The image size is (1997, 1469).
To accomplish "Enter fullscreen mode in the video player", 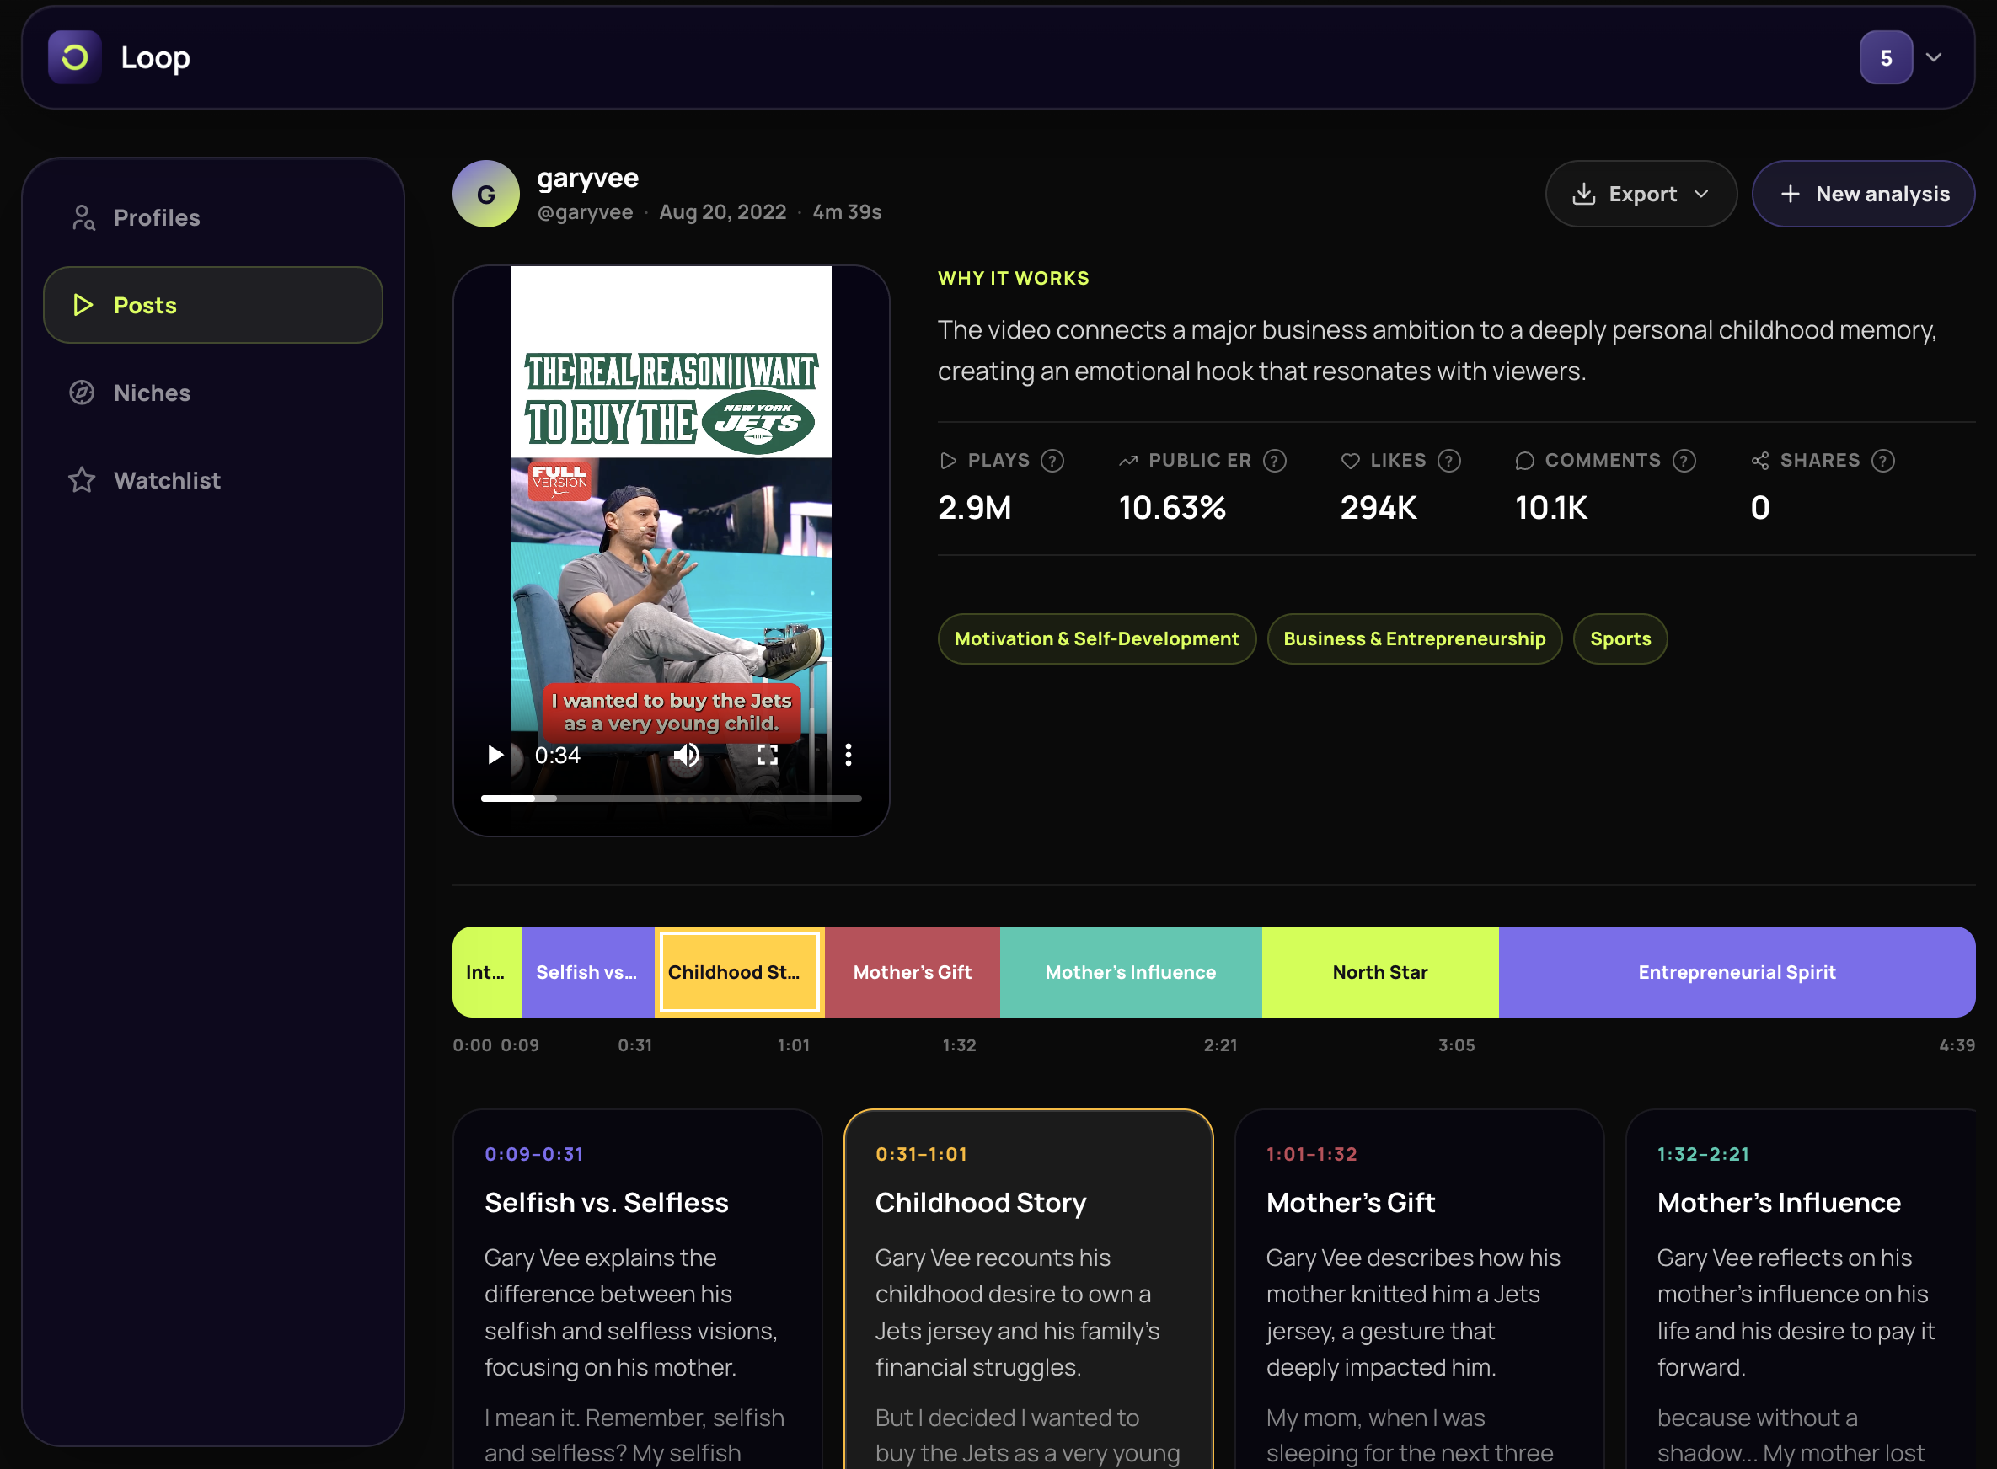I will 767,755.
